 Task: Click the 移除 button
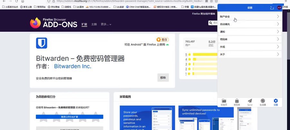pyautogui.click(x=163, y=78)
